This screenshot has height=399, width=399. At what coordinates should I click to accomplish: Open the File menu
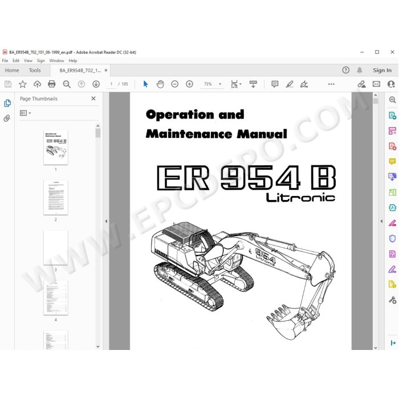coord(5,60)
